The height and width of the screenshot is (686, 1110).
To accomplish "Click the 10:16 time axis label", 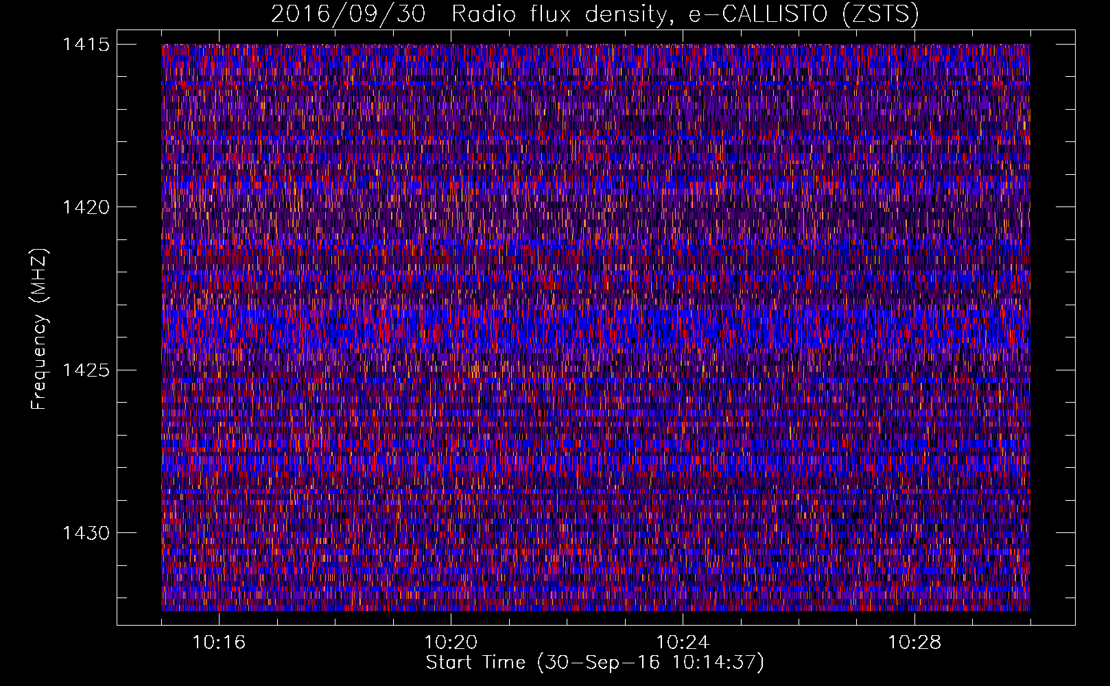I will coord(219,643).
